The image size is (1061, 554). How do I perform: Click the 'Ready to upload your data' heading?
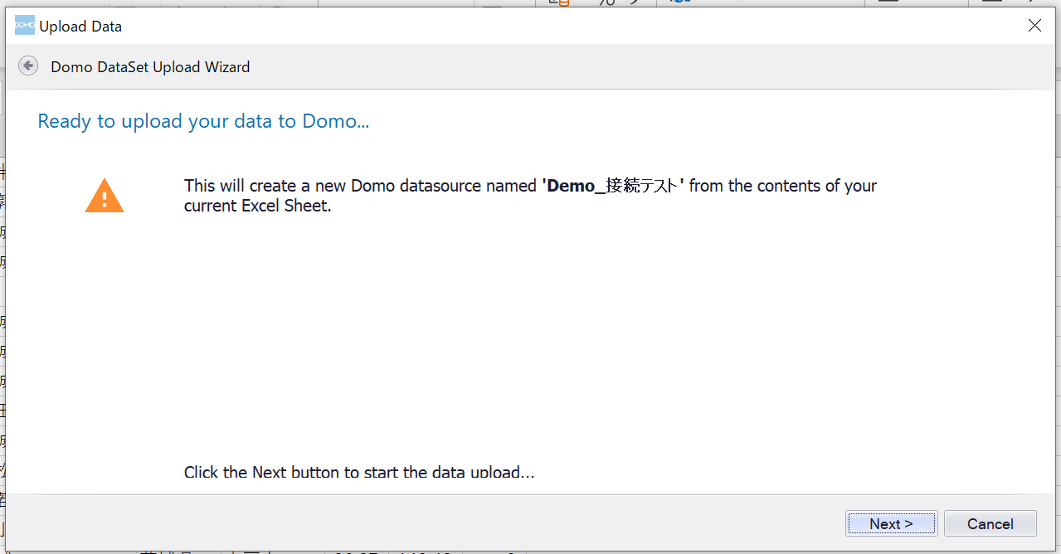pos(203,121)
